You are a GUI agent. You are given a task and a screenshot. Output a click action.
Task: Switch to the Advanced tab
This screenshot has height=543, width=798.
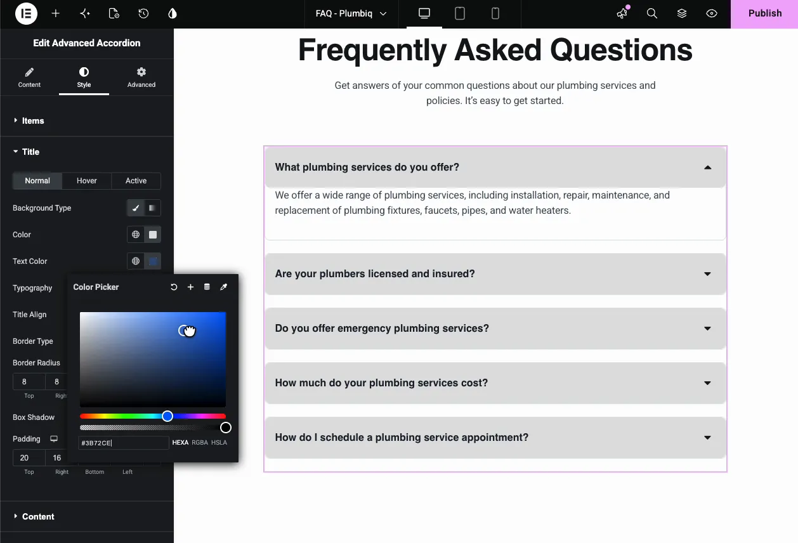pyautogui.click(x=141, y=77)
